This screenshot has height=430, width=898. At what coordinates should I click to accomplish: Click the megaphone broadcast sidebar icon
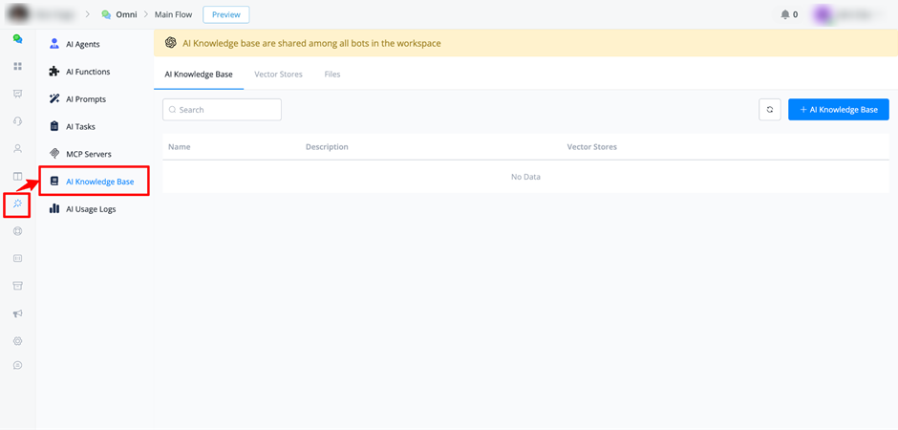18,313
